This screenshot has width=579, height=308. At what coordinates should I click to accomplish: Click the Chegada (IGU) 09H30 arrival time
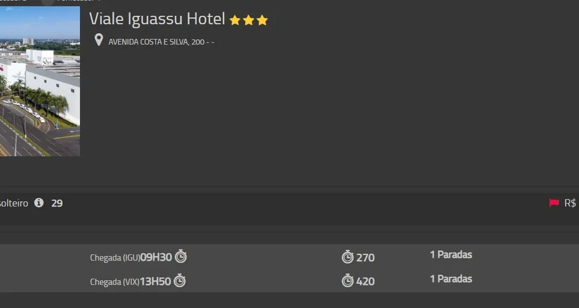coord(156,257)
